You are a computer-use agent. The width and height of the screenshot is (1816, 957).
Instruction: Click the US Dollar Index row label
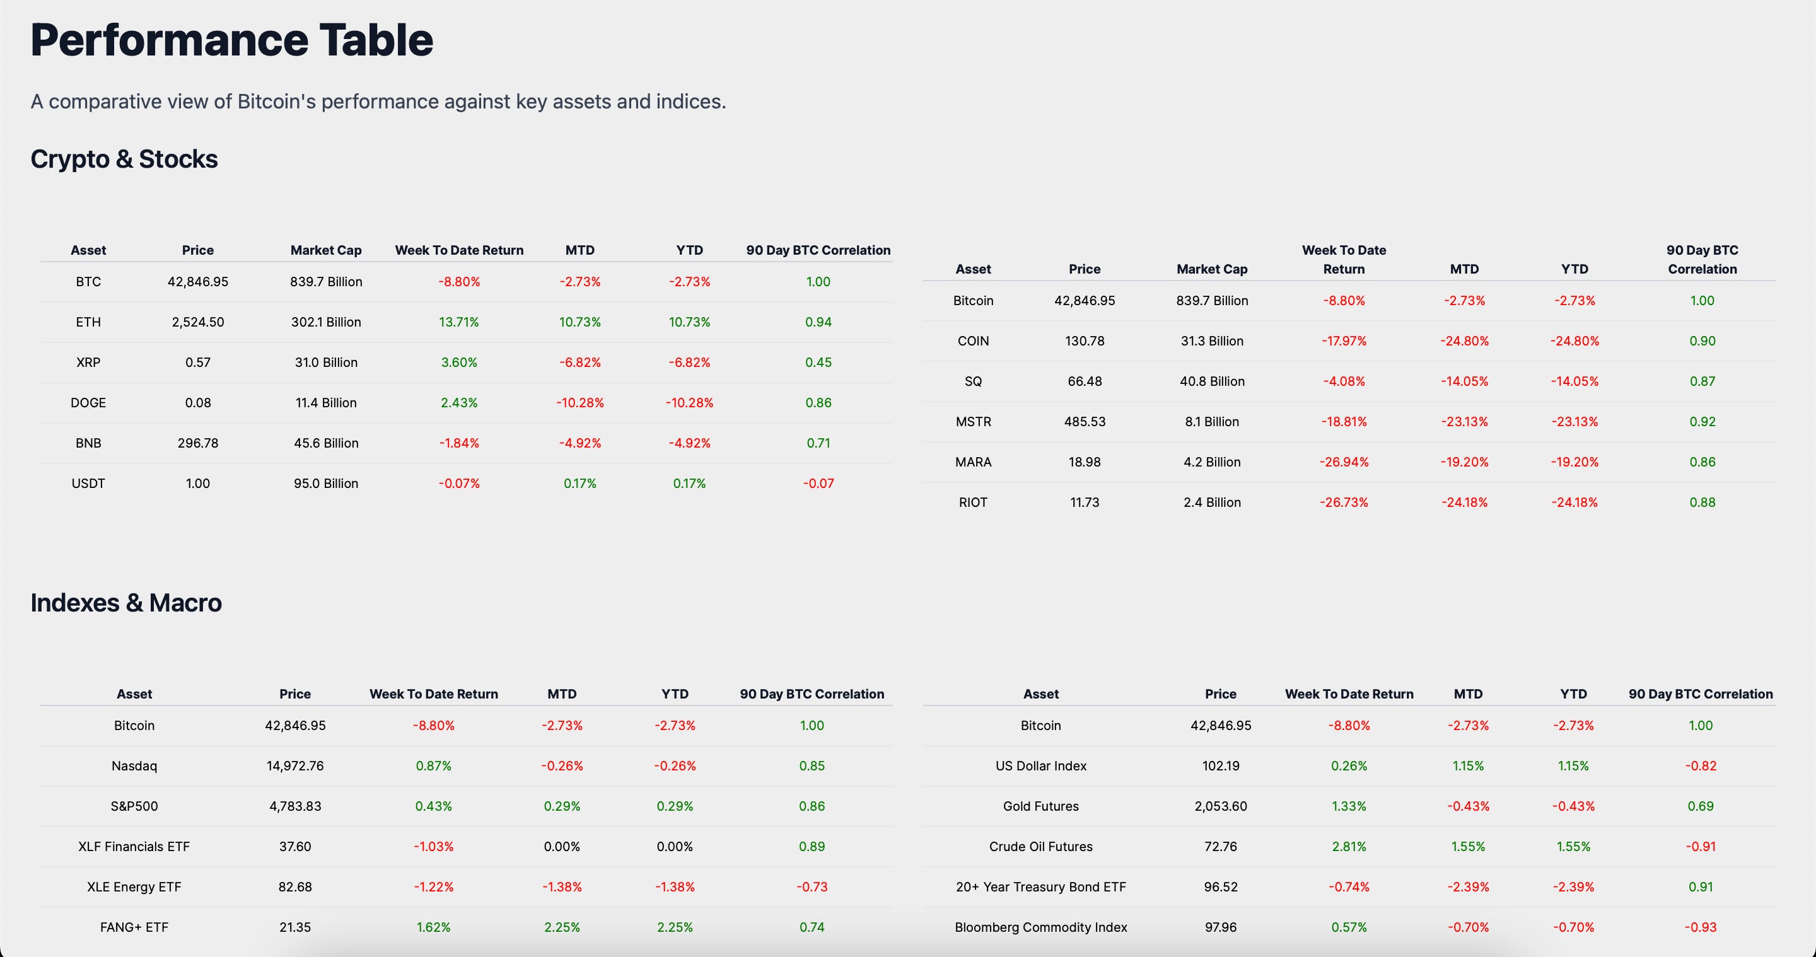coord(1040,766)
